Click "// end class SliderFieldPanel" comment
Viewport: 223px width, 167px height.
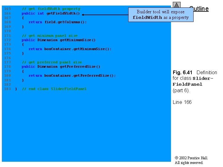coord(54,89)
